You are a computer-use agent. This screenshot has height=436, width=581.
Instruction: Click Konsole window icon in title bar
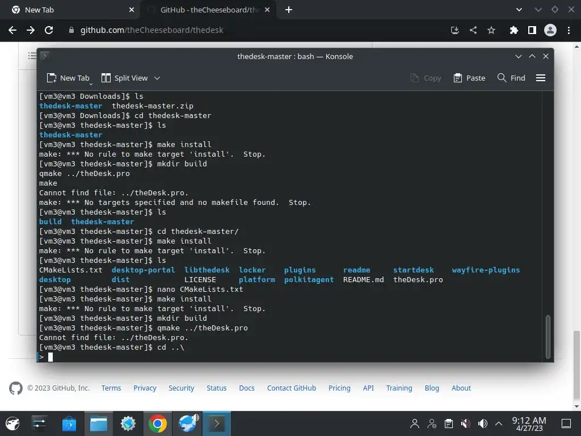pyautogui.click(x=44, y=56)
